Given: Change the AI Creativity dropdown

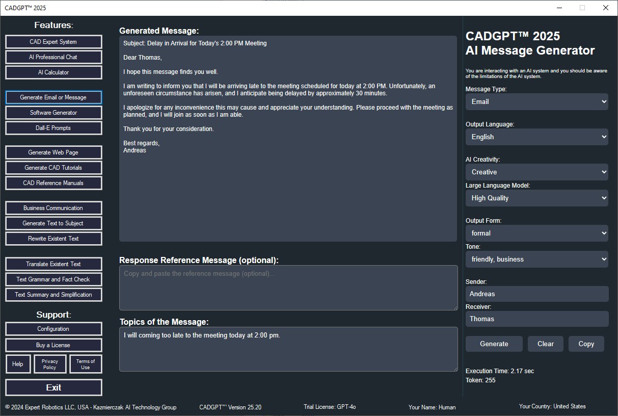Looking at the screenshot, I should [537, 172].
